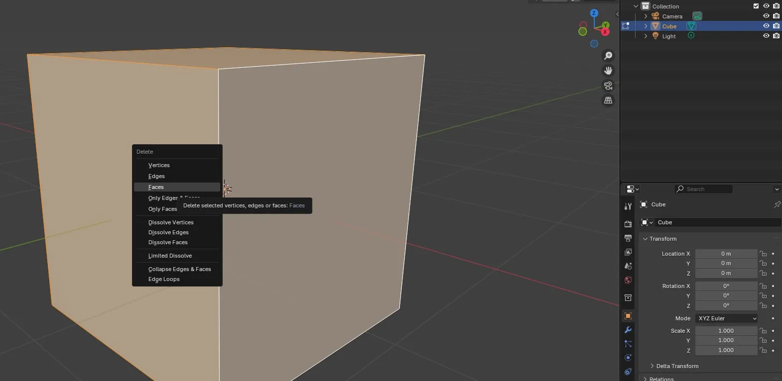Switch perspective/orthographic with the grid icon
The image size is (782, 381).
tap(608, 100)
